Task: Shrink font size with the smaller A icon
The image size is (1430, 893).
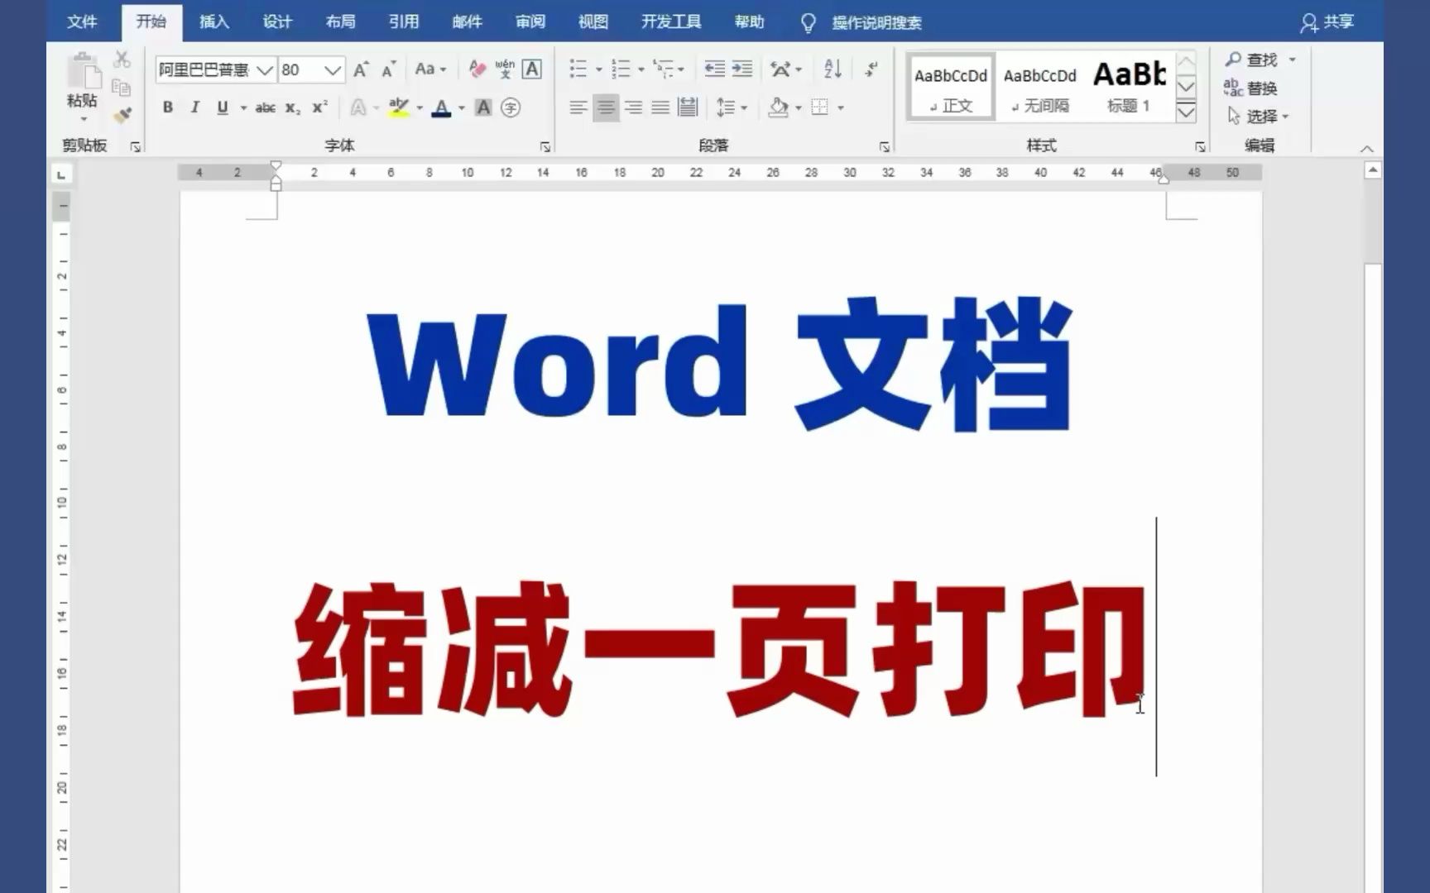Action: (x=389, y=69)
